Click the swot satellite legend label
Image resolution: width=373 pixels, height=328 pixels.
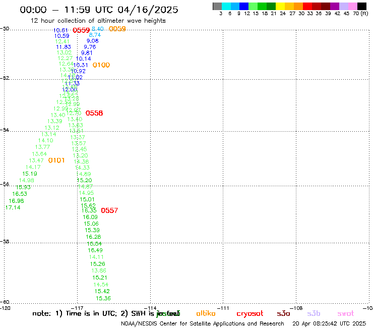[x=346, y=313]
